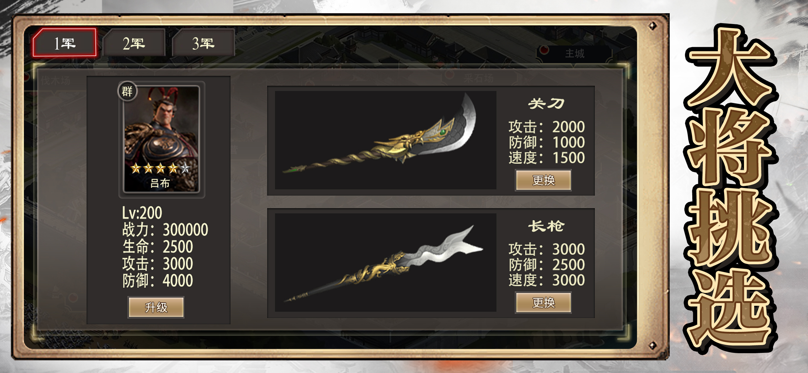Viewport: 808px width, 373px height.
Task: Click the 大将挑选 title banner
Action: [731, 188]
